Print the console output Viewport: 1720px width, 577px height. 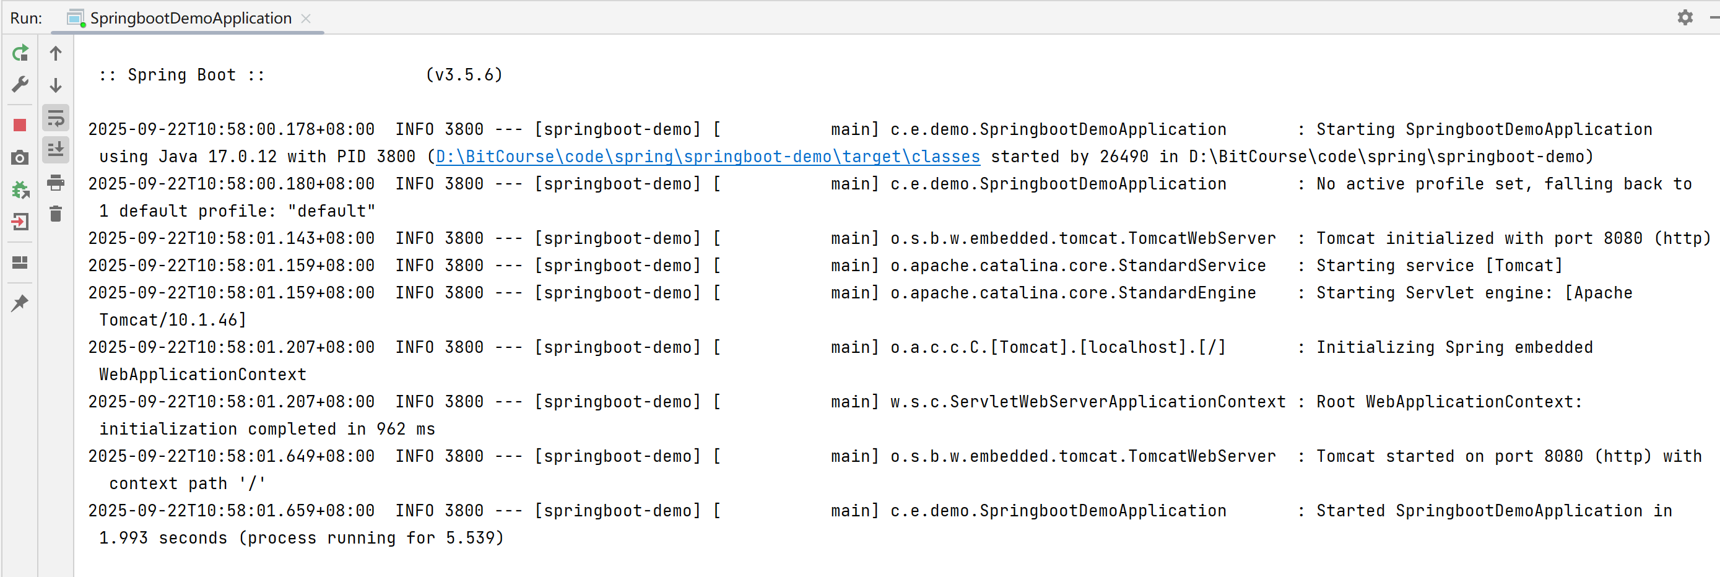coord(56,183)
